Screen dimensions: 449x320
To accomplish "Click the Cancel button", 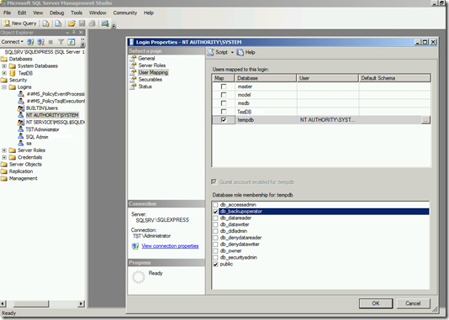I will click(413, 303).
